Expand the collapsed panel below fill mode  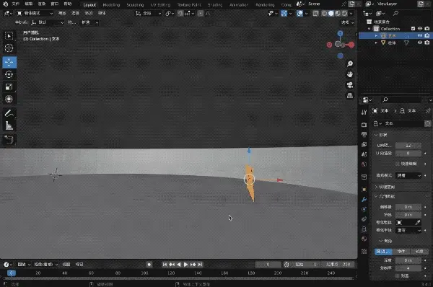pyautogui.click(x=376, y=187)
